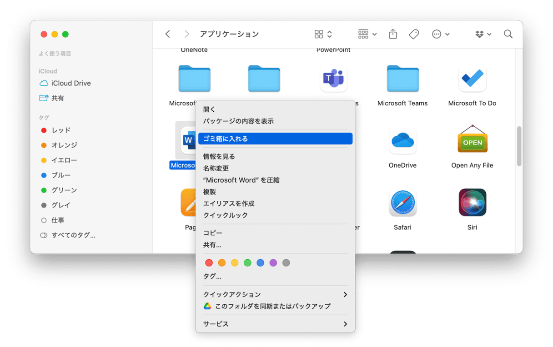Open the Dropbox toolbar dropdown
Screen dimensions: 553x347
[x=483, y=34]
